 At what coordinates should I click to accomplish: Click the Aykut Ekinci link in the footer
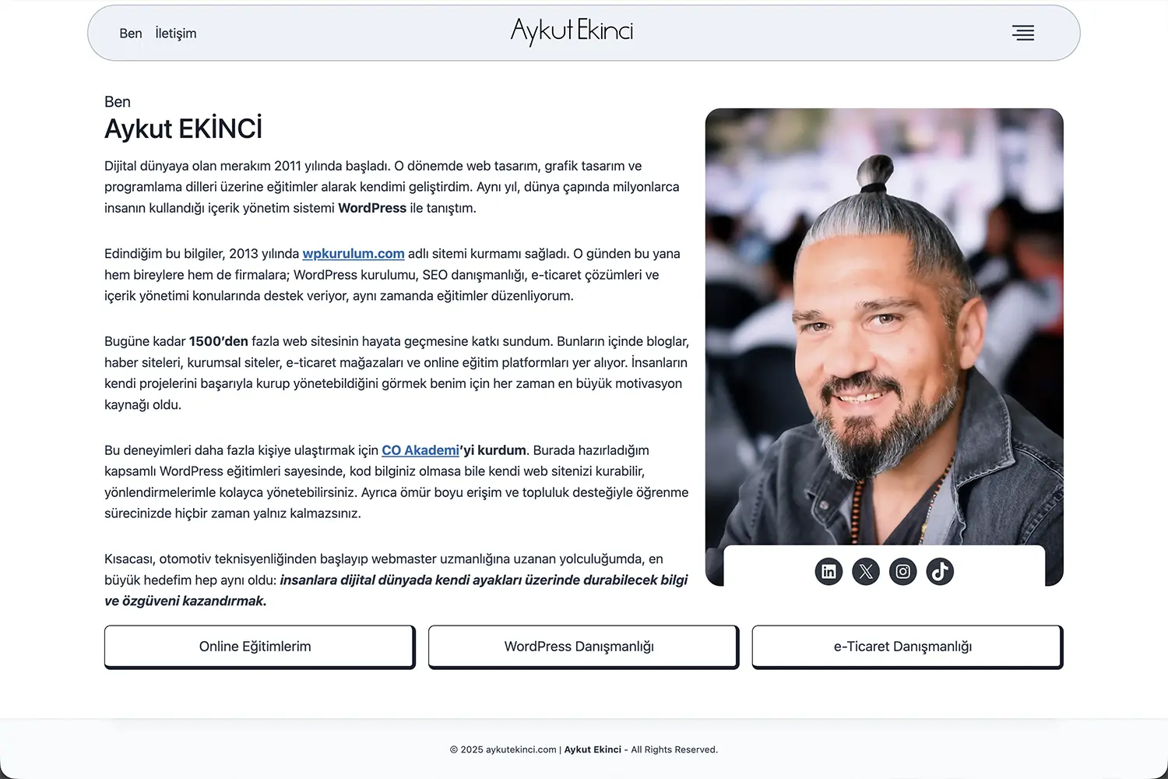(x=592, y=749)
